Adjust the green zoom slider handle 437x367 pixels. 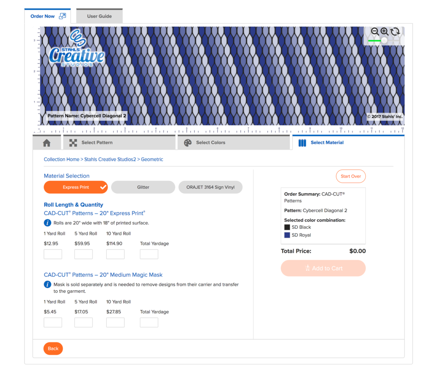tap(384, 41)
